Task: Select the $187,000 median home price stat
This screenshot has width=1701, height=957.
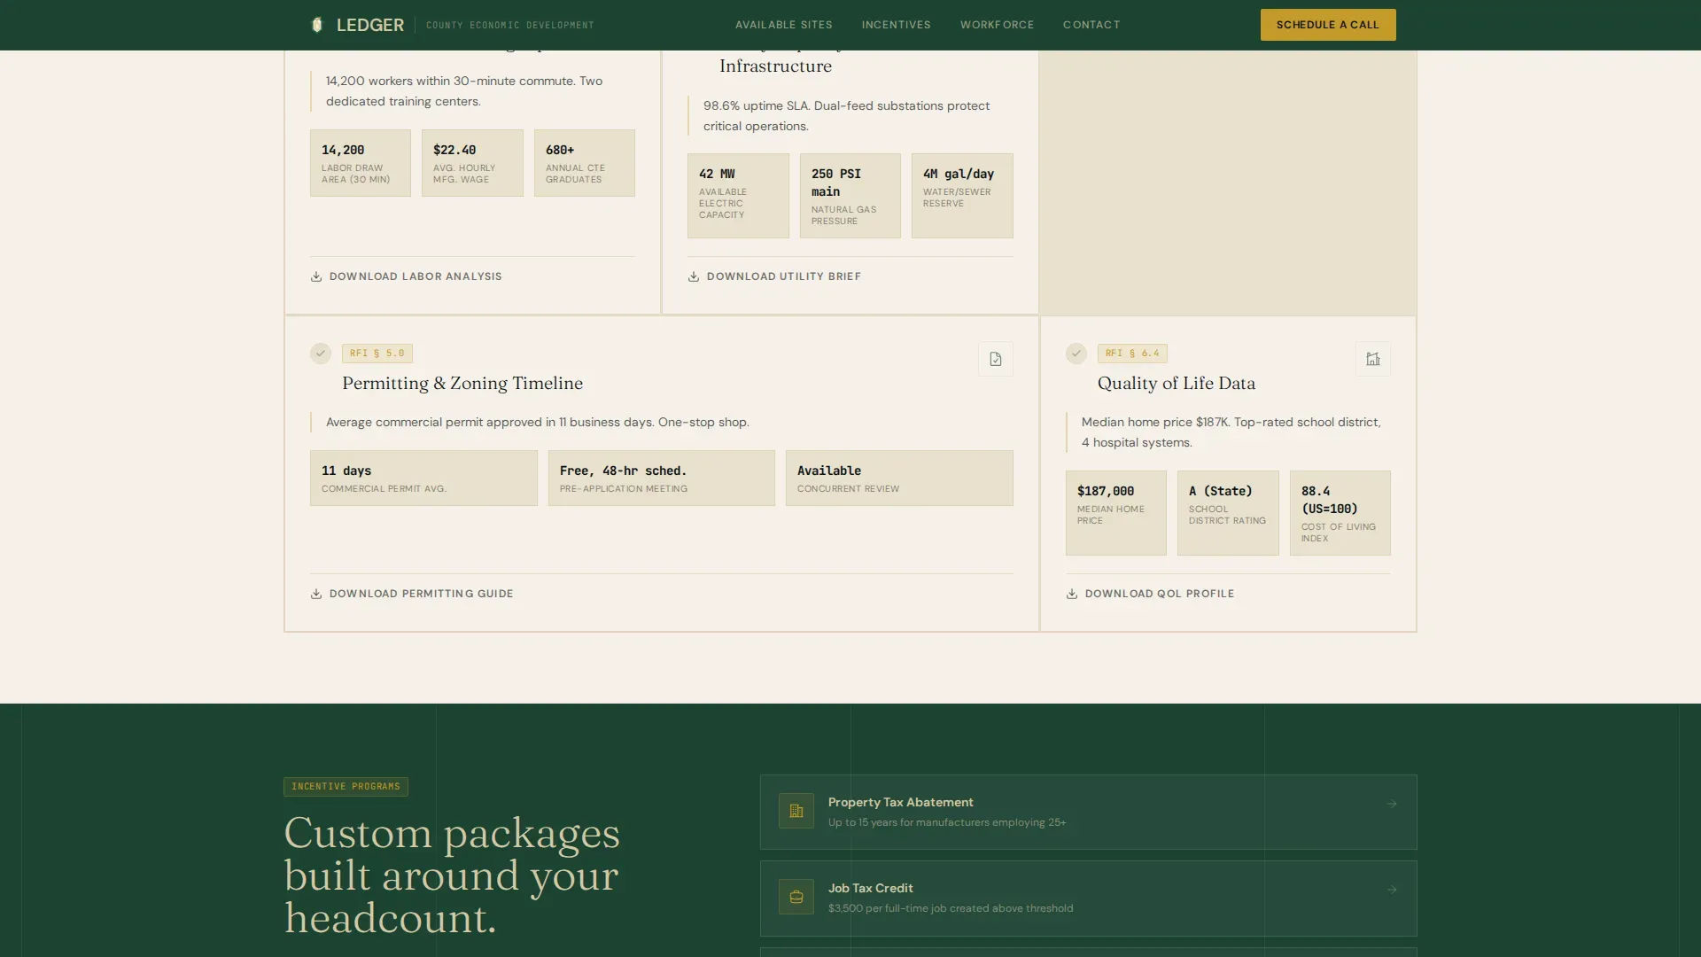Action: tap(1116, 513)
